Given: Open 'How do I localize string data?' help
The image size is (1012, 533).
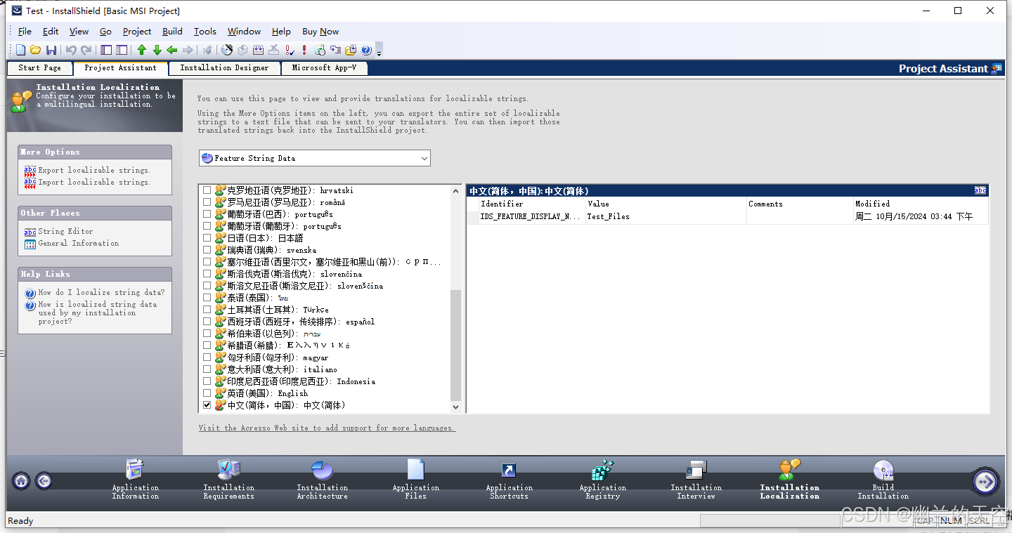Looking at the screenshot, I should (x=101, y=292).
